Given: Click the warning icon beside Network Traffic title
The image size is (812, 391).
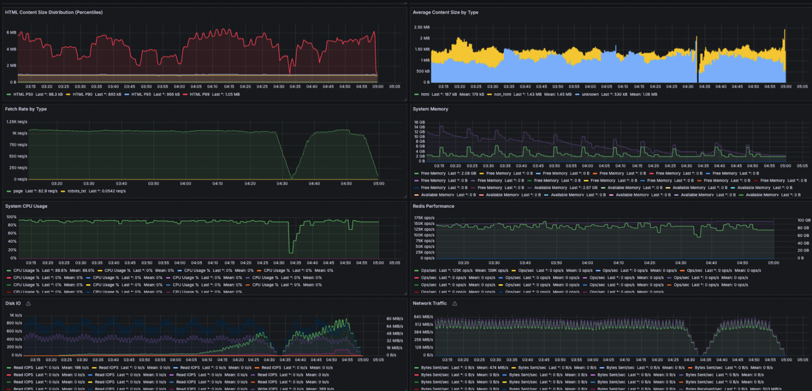Looking at the screenshot, I should [454, 304].
